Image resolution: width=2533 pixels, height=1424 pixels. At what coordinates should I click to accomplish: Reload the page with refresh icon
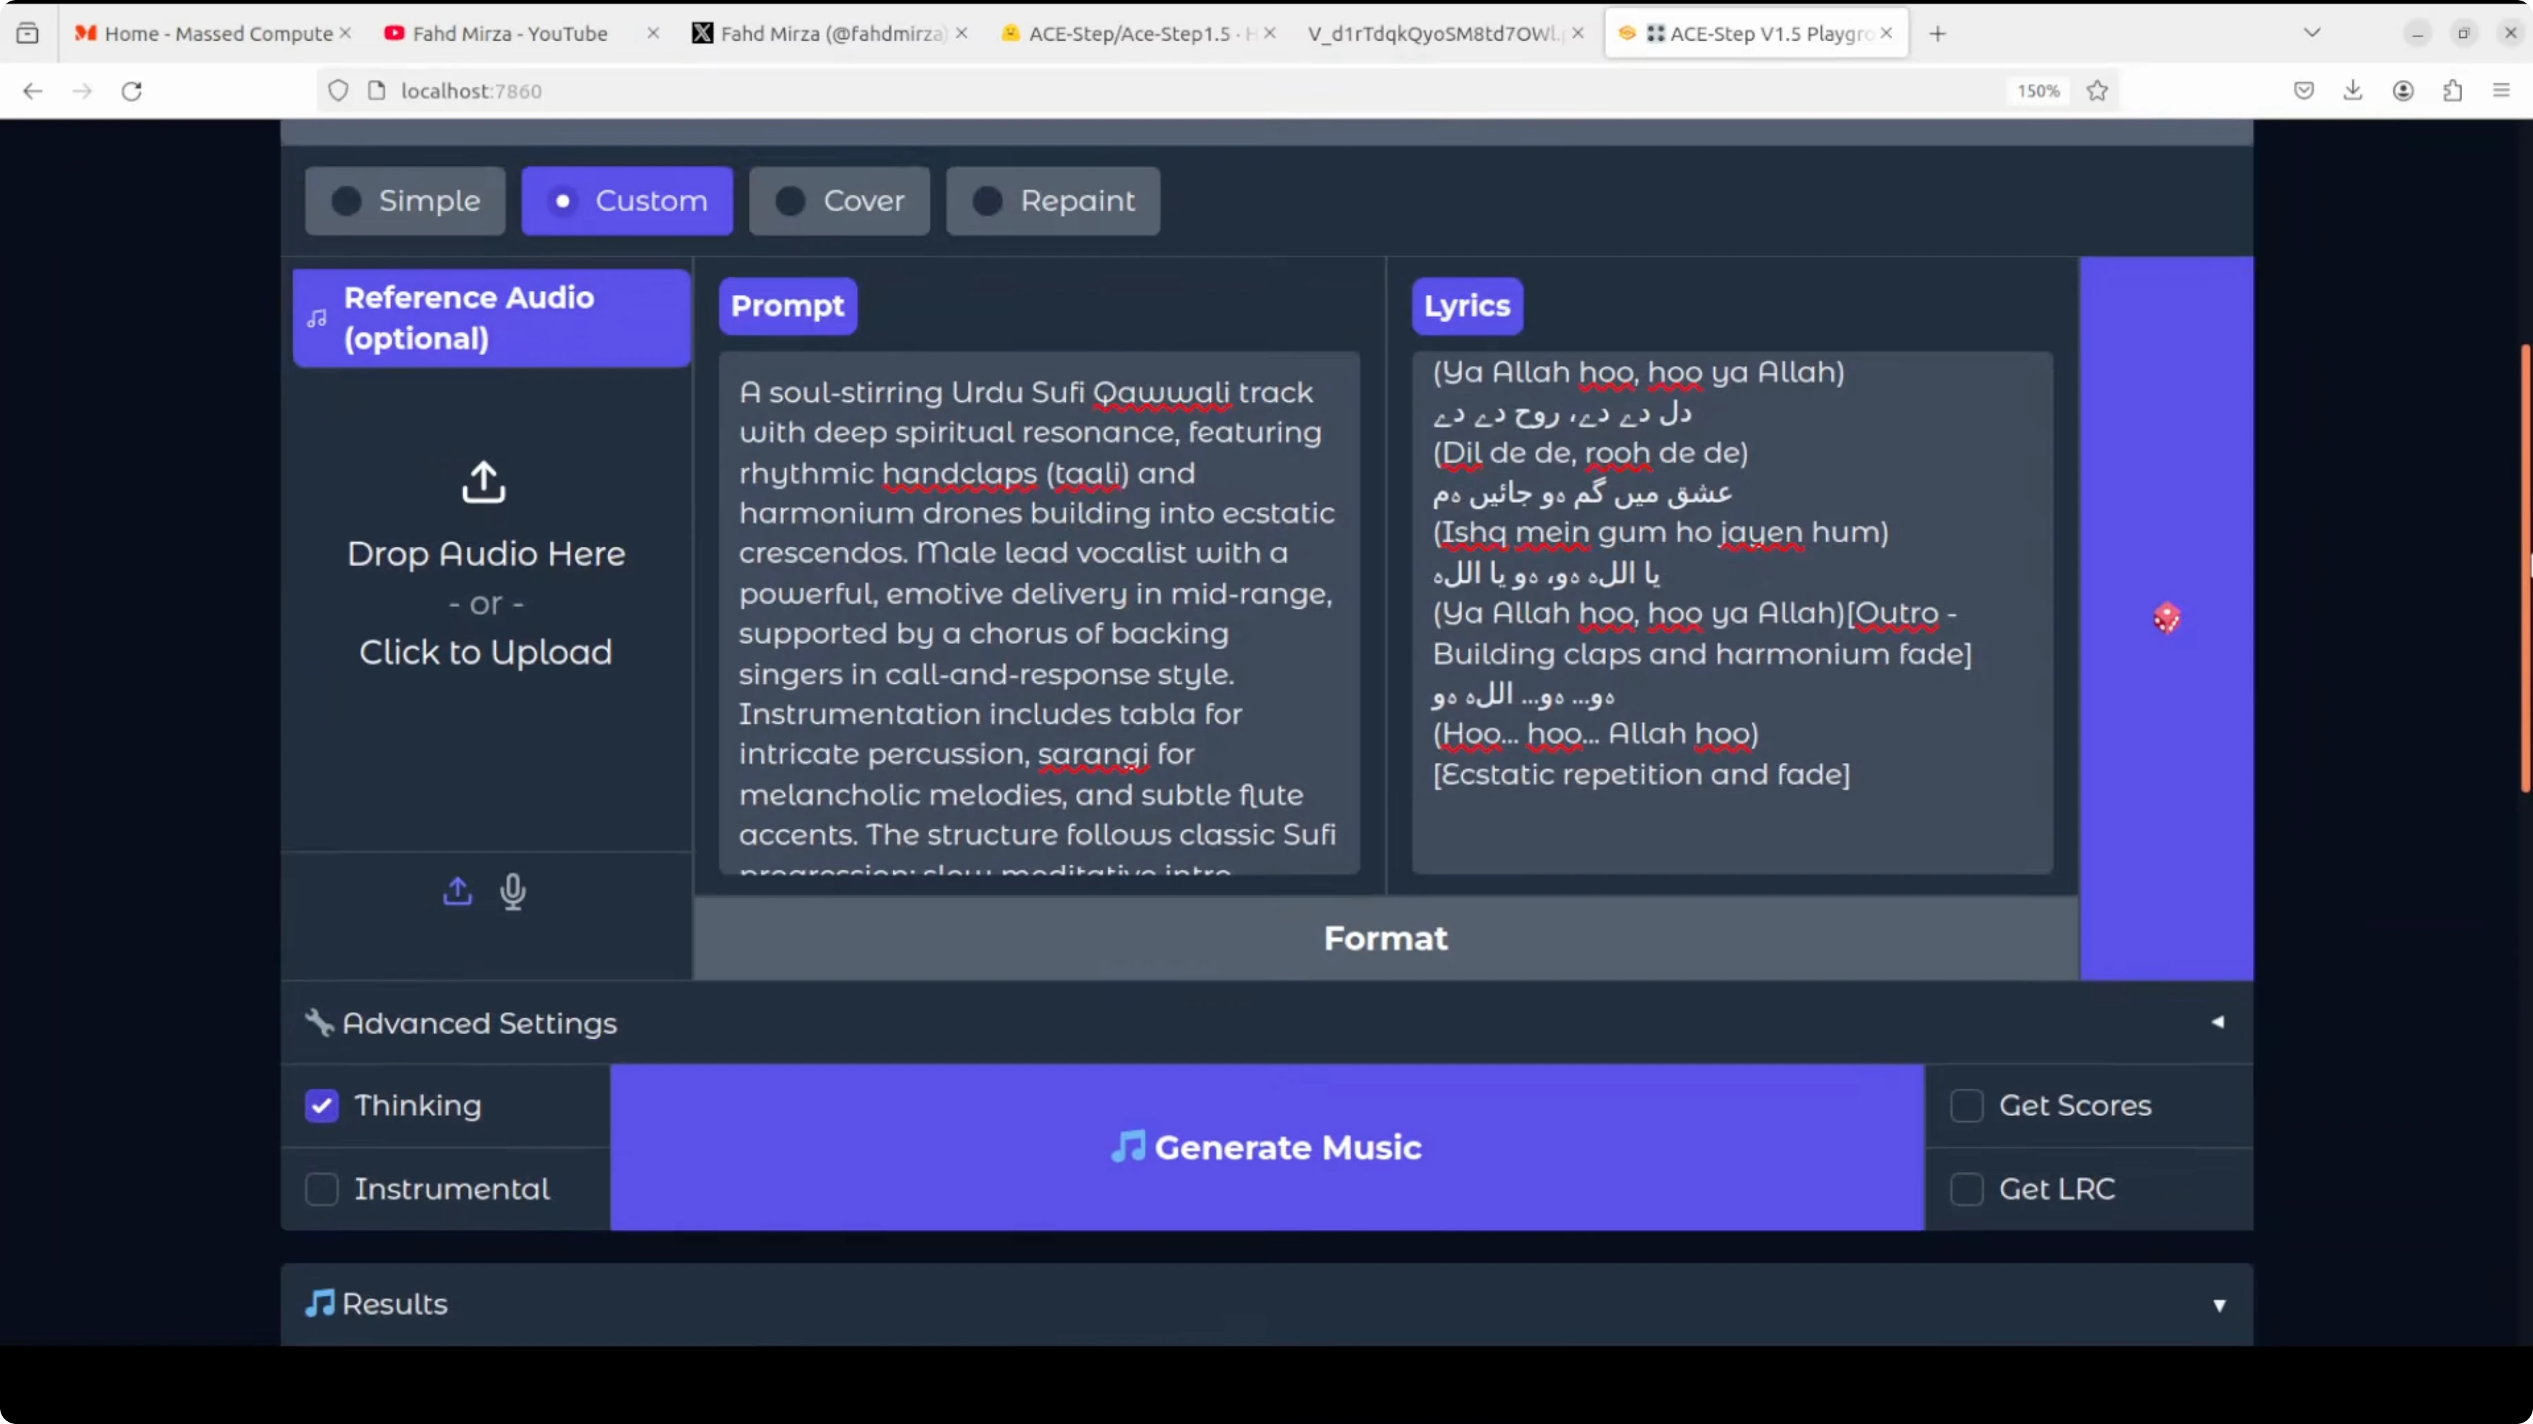pos(131,90)
